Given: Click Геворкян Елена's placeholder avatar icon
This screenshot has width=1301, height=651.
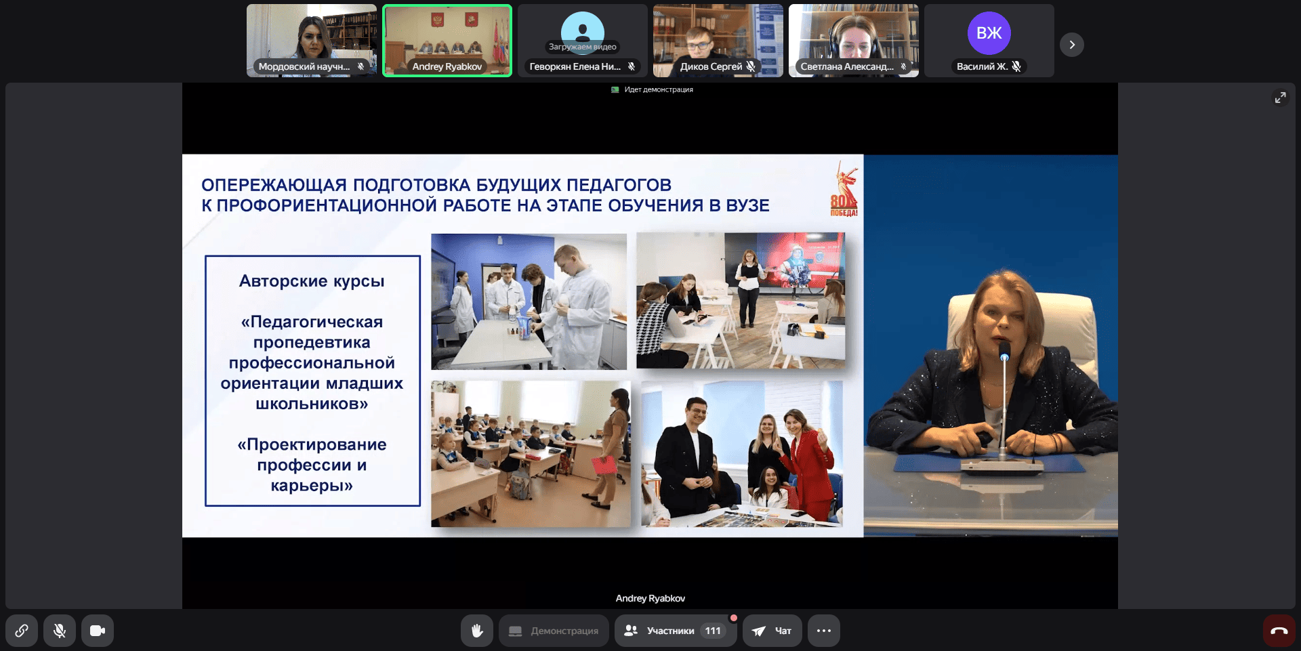Looking at the screenshot, I should click(x=583, y=30).
